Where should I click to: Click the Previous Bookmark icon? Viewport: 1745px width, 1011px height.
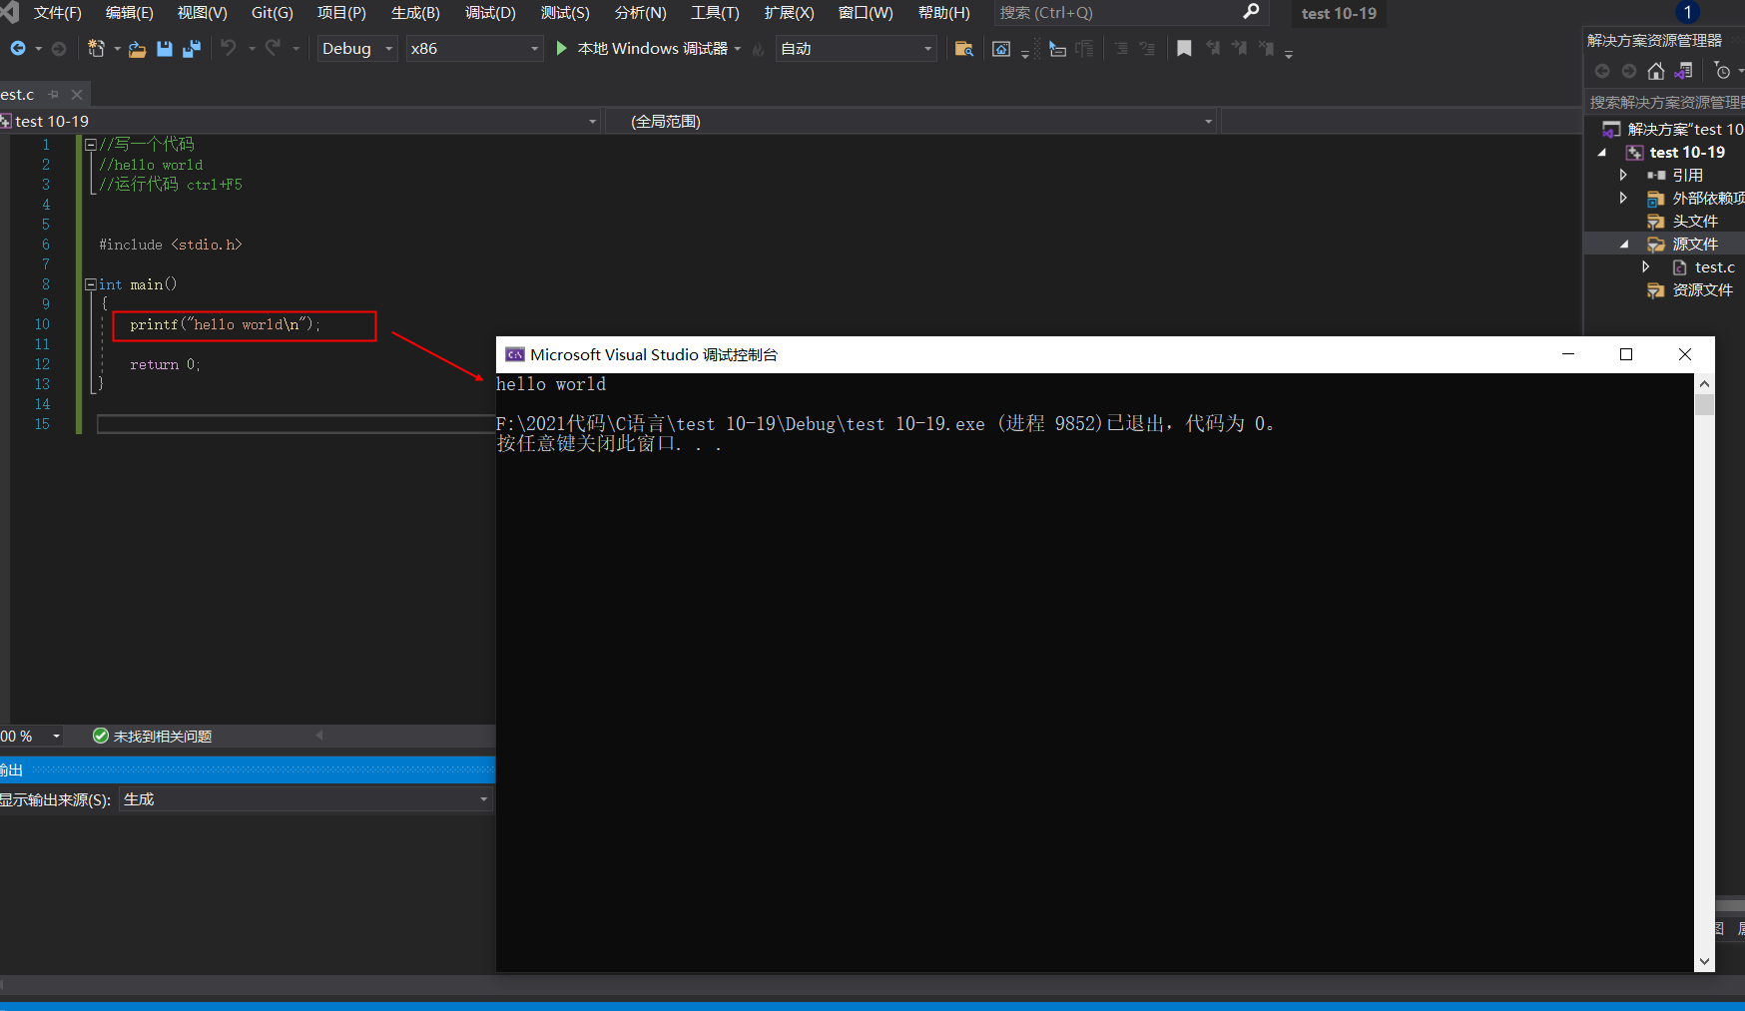1212,48
